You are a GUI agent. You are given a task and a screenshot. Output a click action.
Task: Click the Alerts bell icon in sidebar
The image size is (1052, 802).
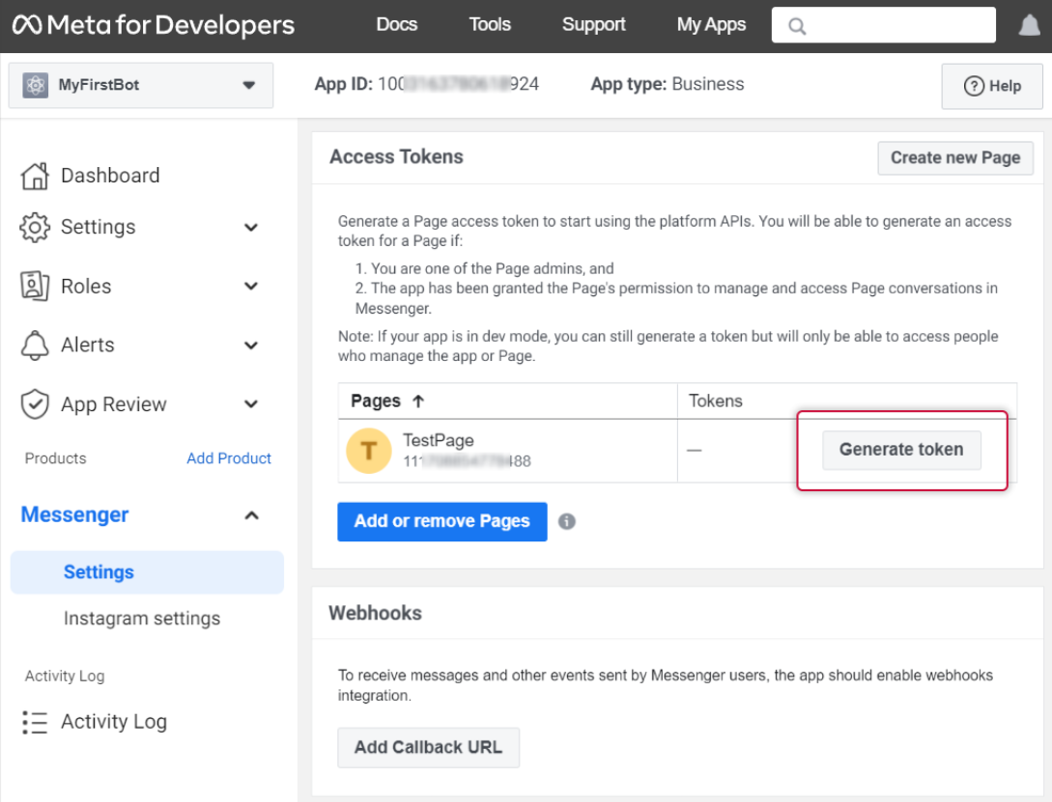tap(35, 345)
